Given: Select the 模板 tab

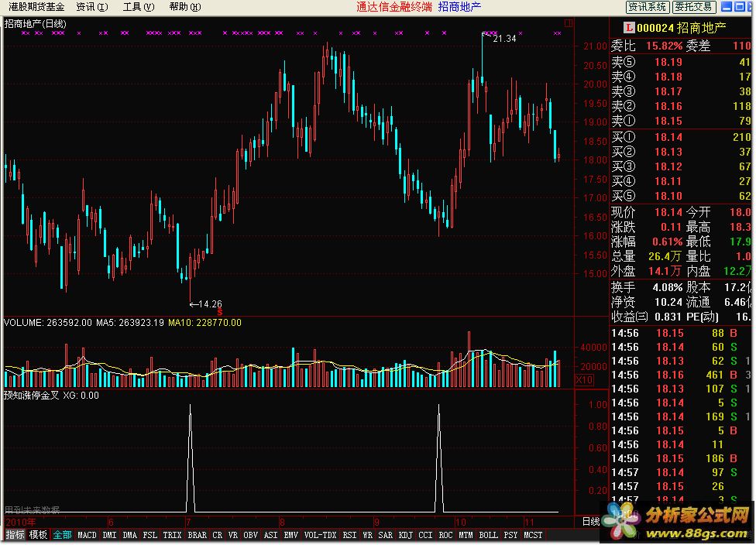Looking at the screenshot, I should coord(38,535).
